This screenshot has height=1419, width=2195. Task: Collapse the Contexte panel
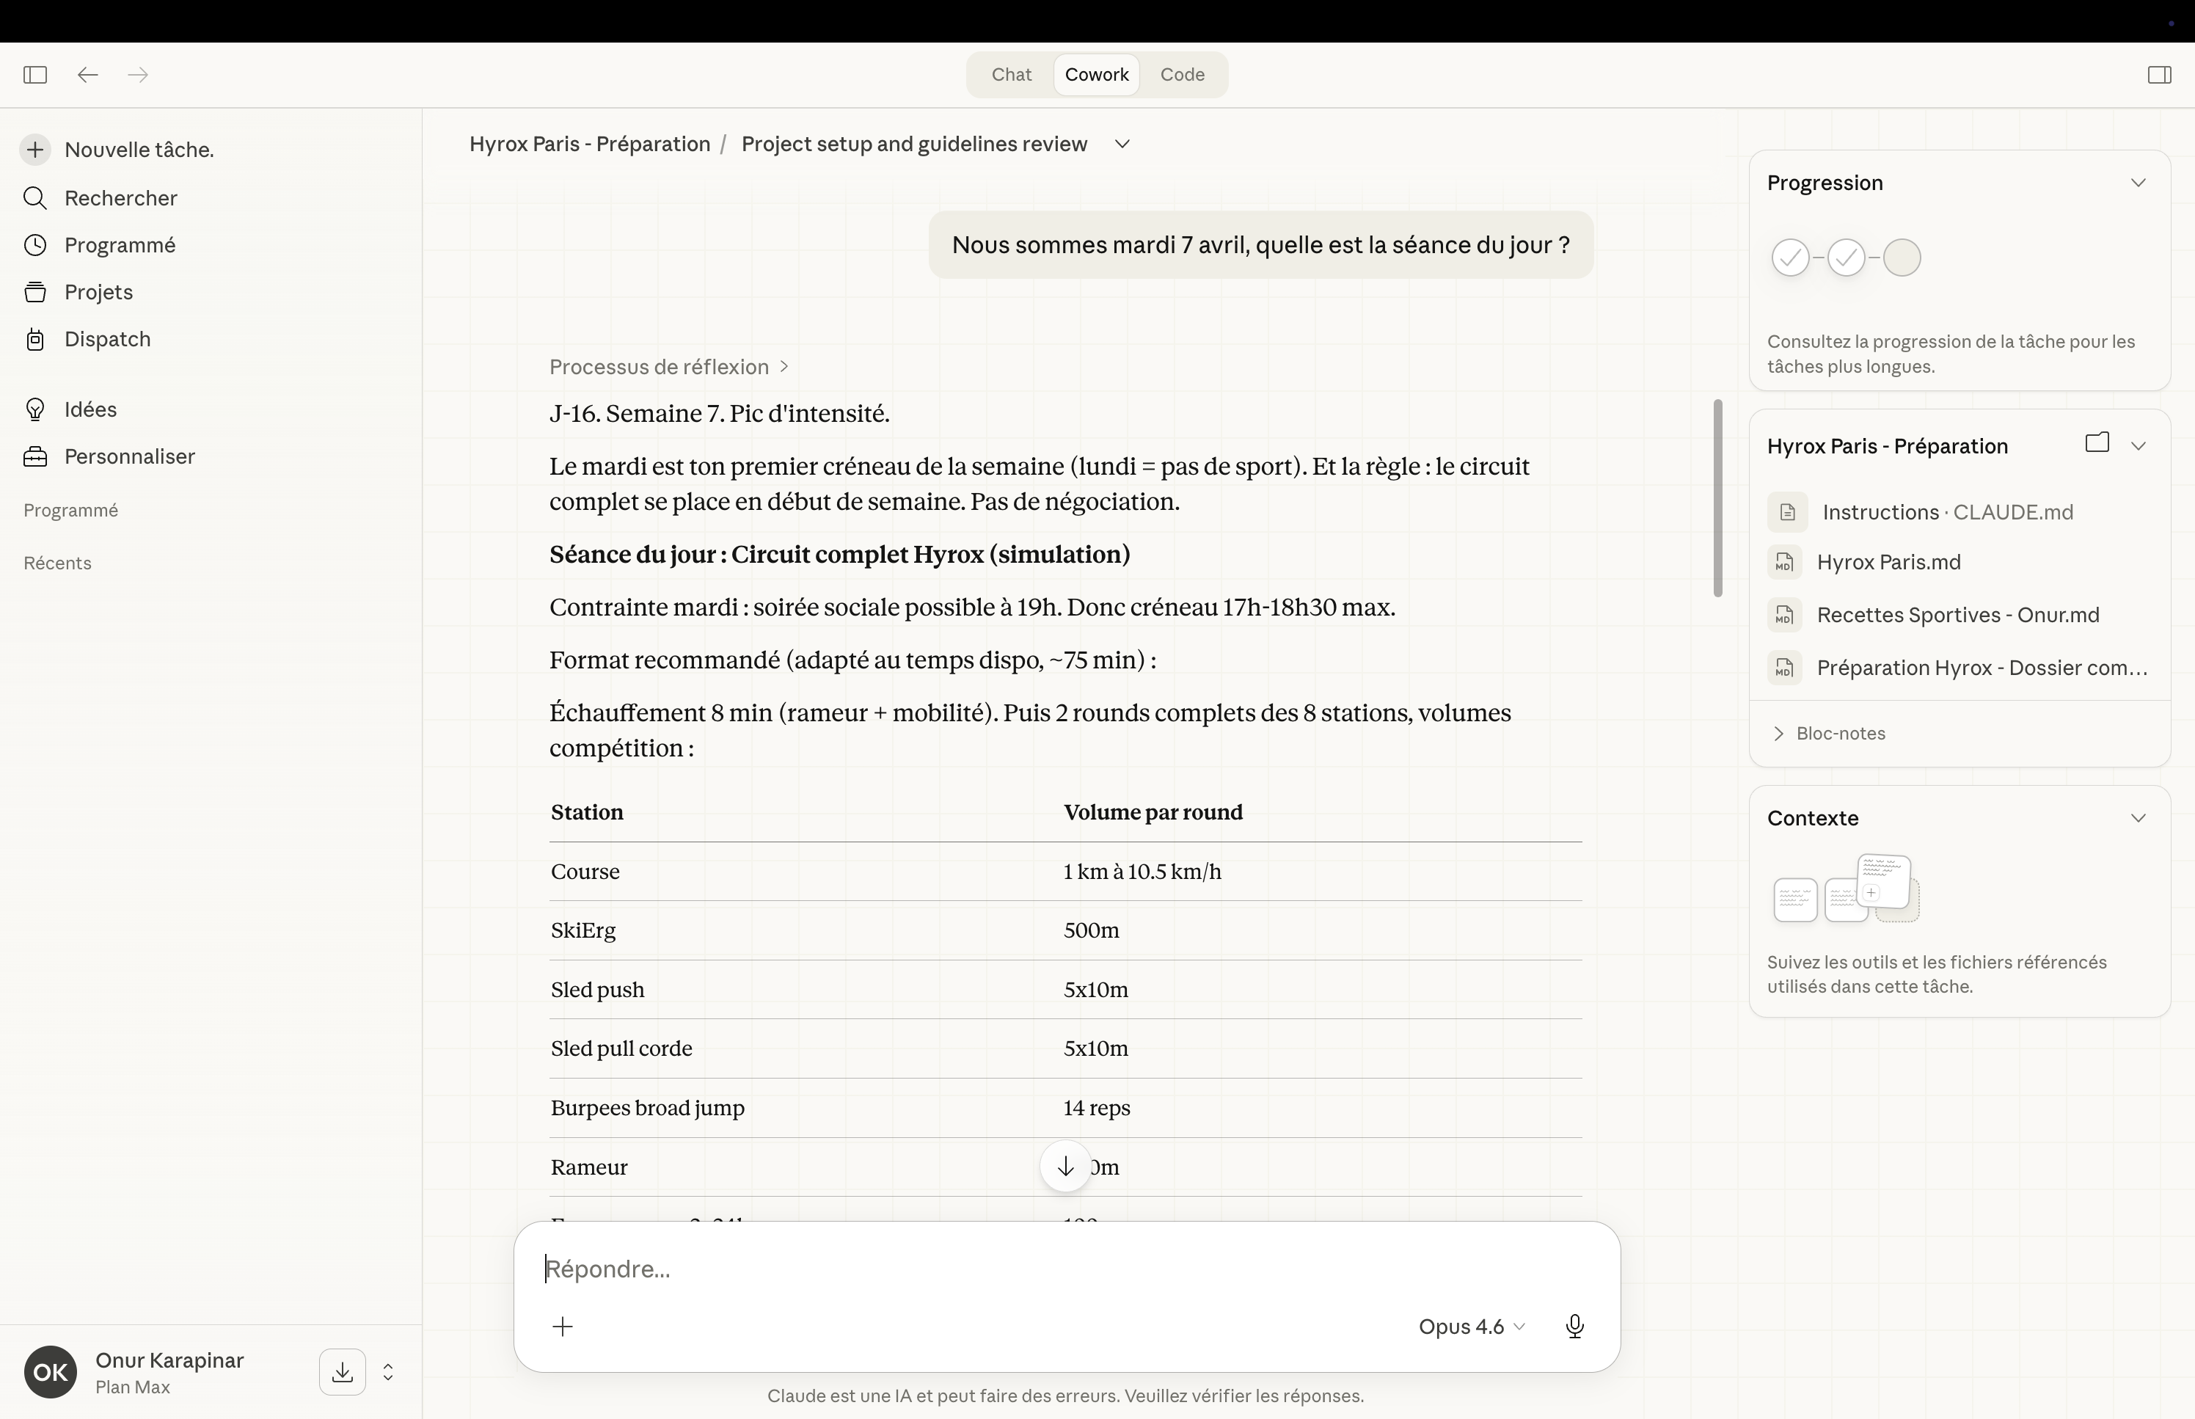pos(2138,818)
